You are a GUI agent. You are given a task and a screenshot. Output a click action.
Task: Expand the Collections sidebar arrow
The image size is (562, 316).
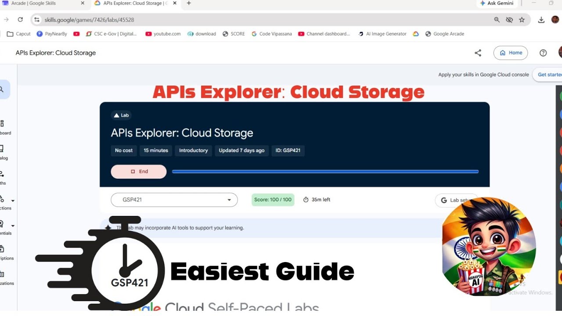click(x=13, y=201)
